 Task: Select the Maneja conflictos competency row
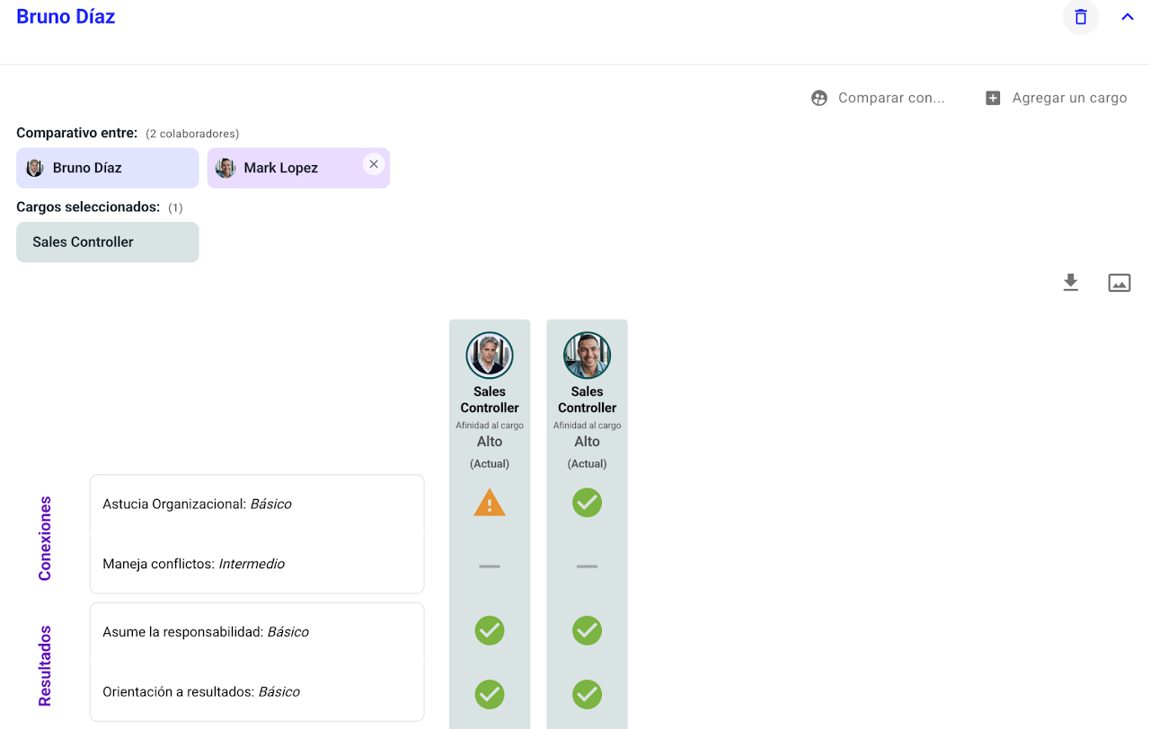coord(256,564)
